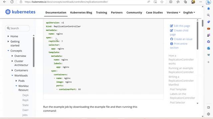
Task: Open immersive reader icon in the address bar
Action: tap(155, 2)
